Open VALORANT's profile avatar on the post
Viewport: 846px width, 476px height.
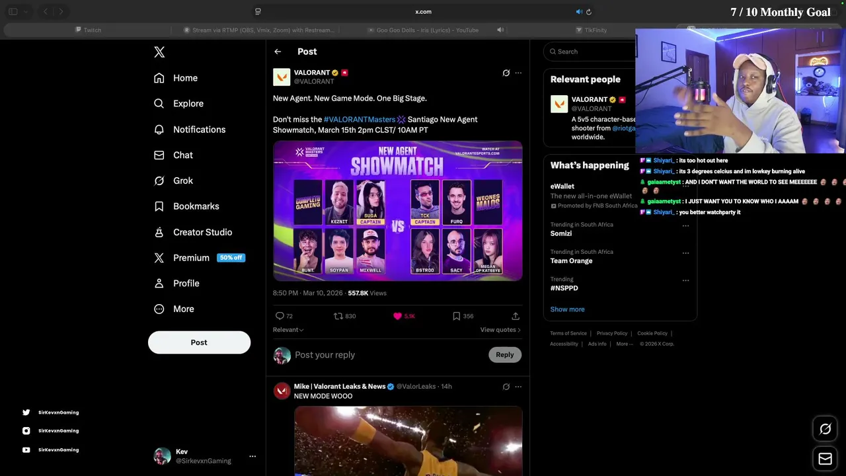pyautogui.click(x=282, y=77)
